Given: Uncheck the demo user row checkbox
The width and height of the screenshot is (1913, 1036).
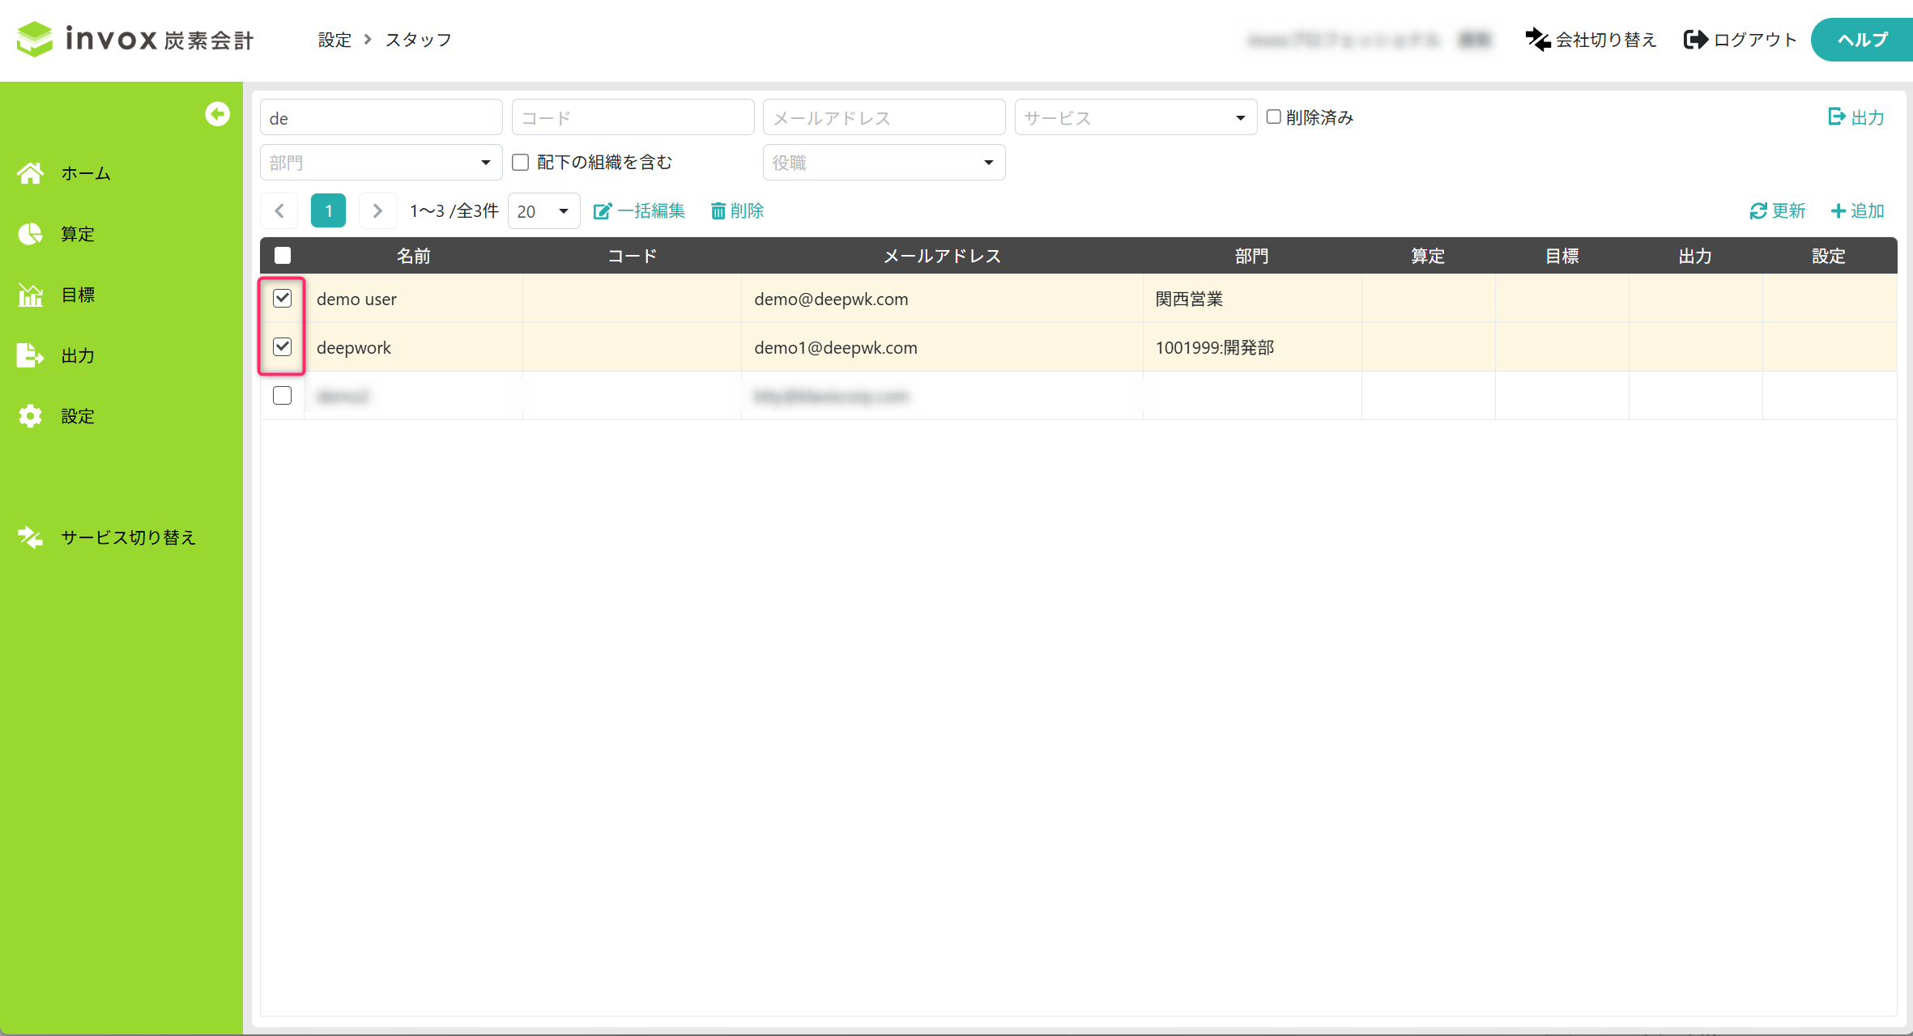Looking at the screenshot, I should pos(283,299).
